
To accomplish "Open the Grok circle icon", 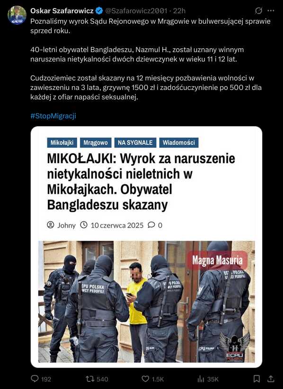I will point(258,11).
